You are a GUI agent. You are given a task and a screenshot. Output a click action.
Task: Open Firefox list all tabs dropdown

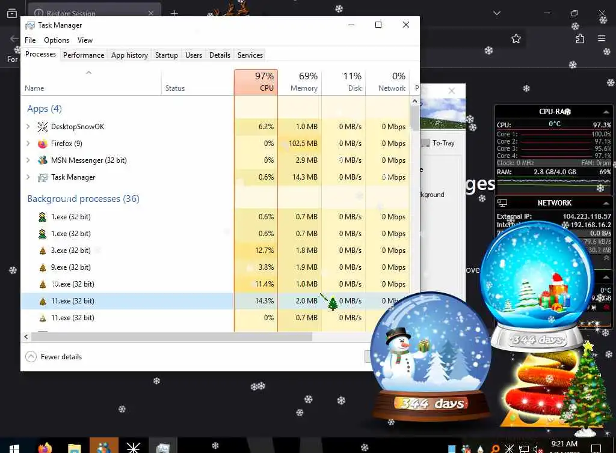(497, 13)
